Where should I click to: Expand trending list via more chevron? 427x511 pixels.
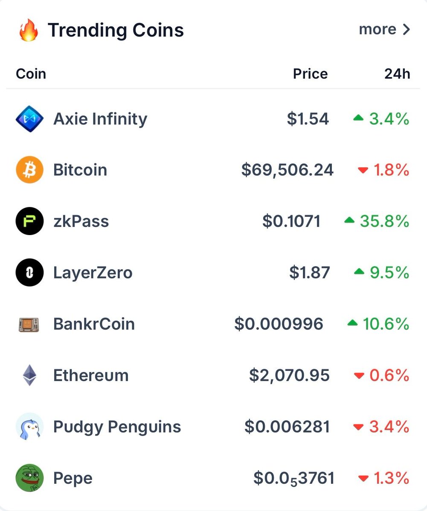point(406,29)
